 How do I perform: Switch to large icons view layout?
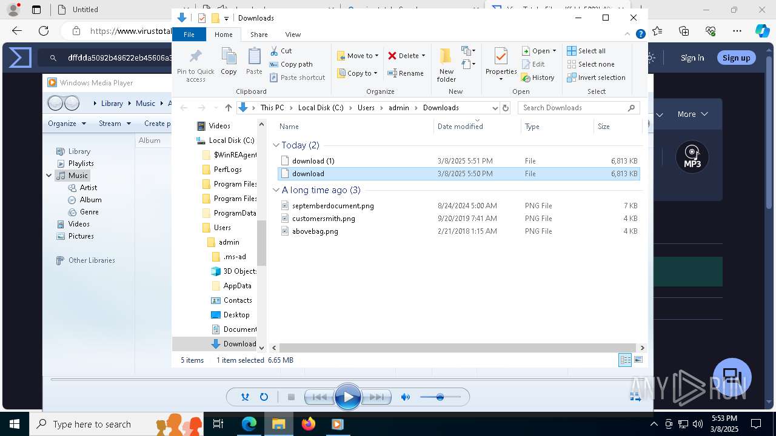coord(638,360)
